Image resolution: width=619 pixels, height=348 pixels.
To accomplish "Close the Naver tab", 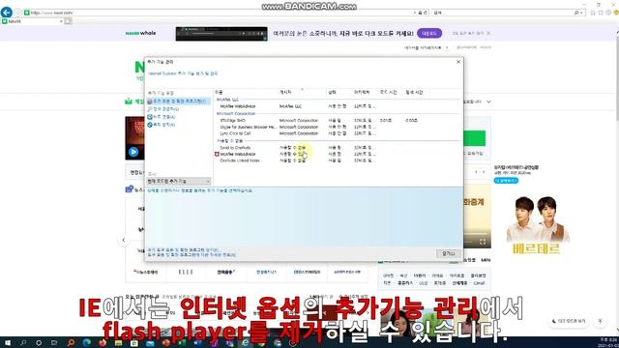I will point(61,21).
